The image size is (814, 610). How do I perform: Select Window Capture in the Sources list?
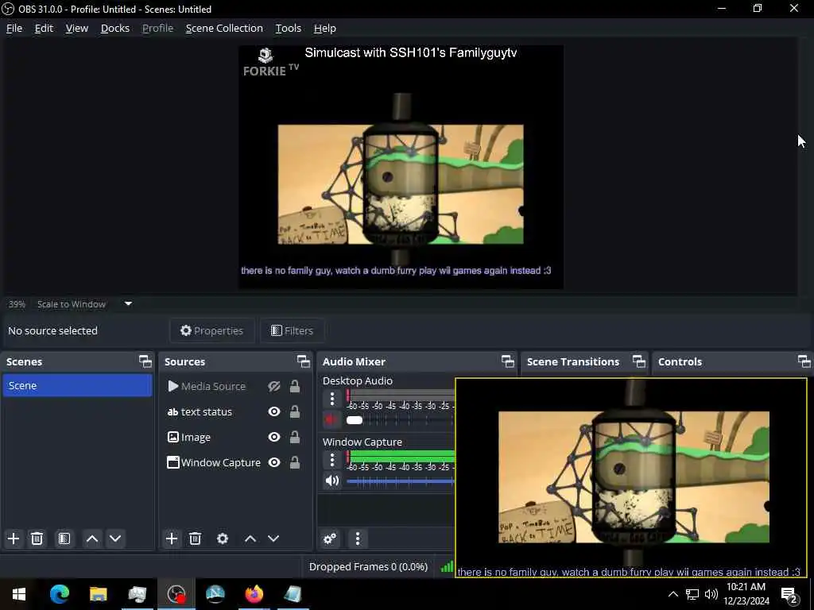(220, 462)
